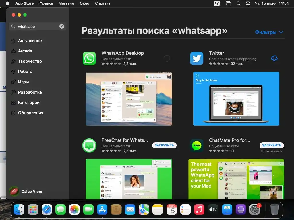Click the search magnifier in the sidebar
This screenshot has height=220, width=294.
click(13, 26)
